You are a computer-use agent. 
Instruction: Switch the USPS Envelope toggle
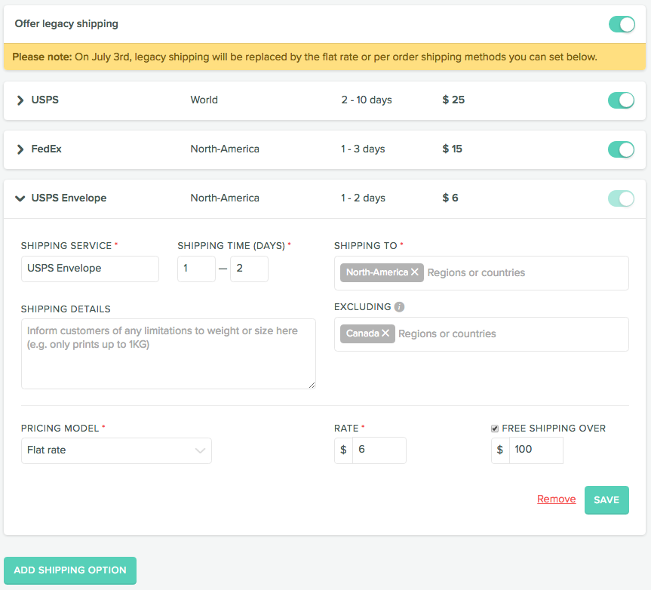[621, 198]
